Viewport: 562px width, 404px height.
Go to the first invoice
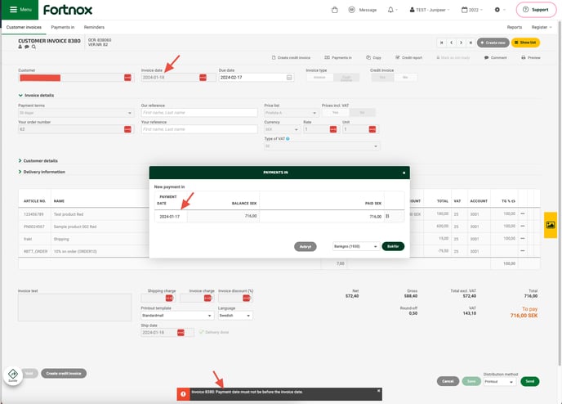tap(442, 43)
